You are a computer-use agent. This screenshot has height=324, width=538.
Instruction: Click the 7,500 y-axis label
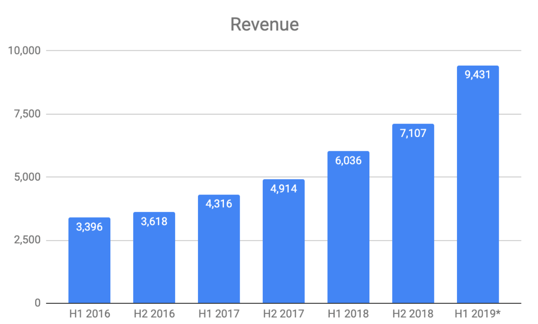pyautogui.click(x=27, y=114)
